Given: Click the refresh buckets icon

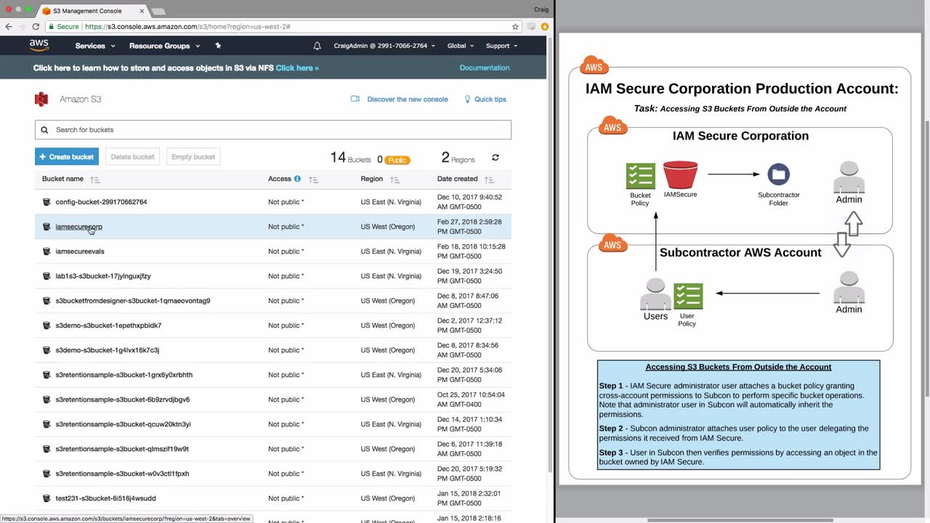Looking at the screenshot, I should click(496, 158).
